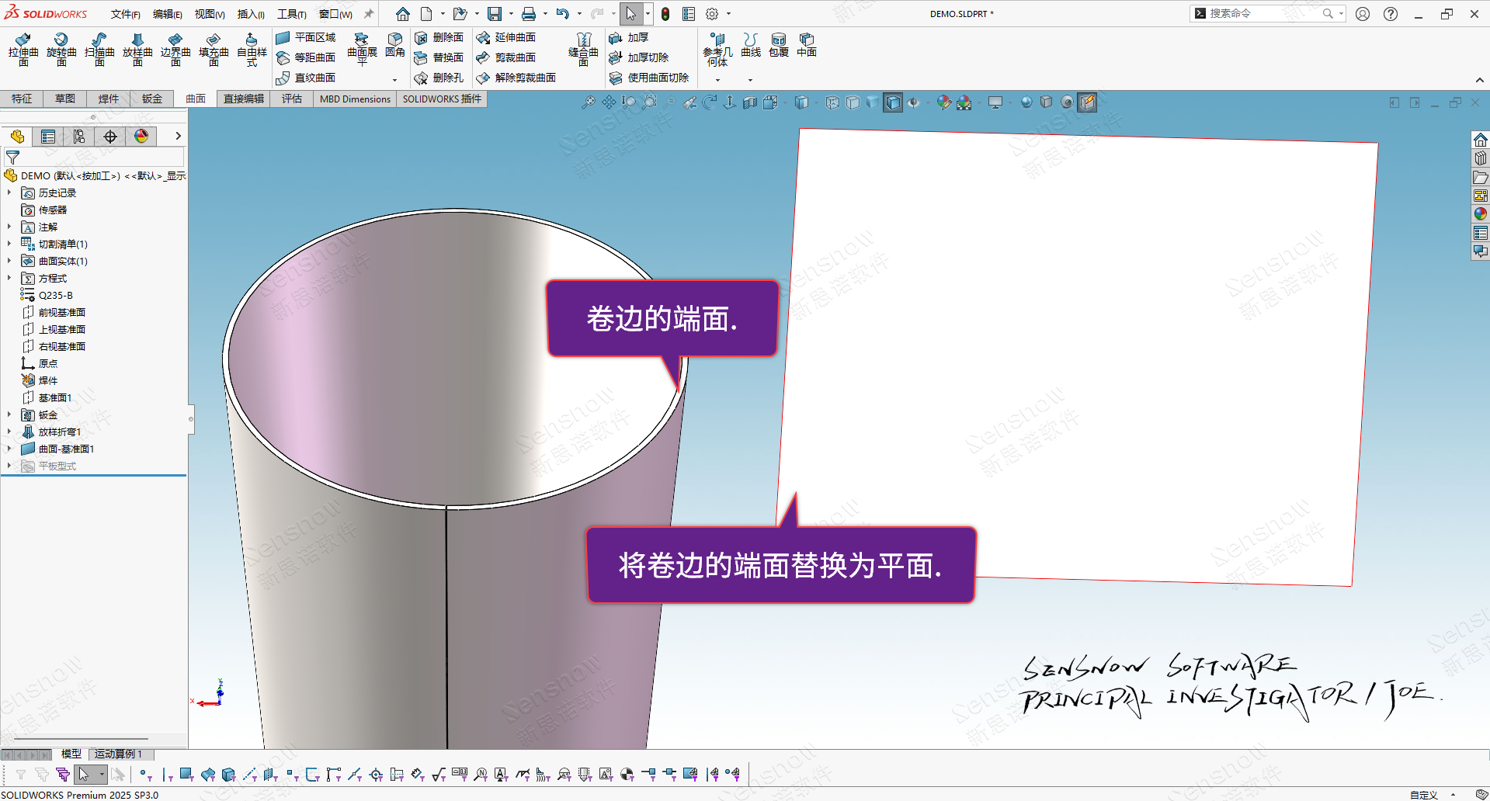Open the dropdown arrow under 参考几何体
Image resolution: width=1490 pixels, height=801 pixels.
pyautogui.click(x=717, y=79)
